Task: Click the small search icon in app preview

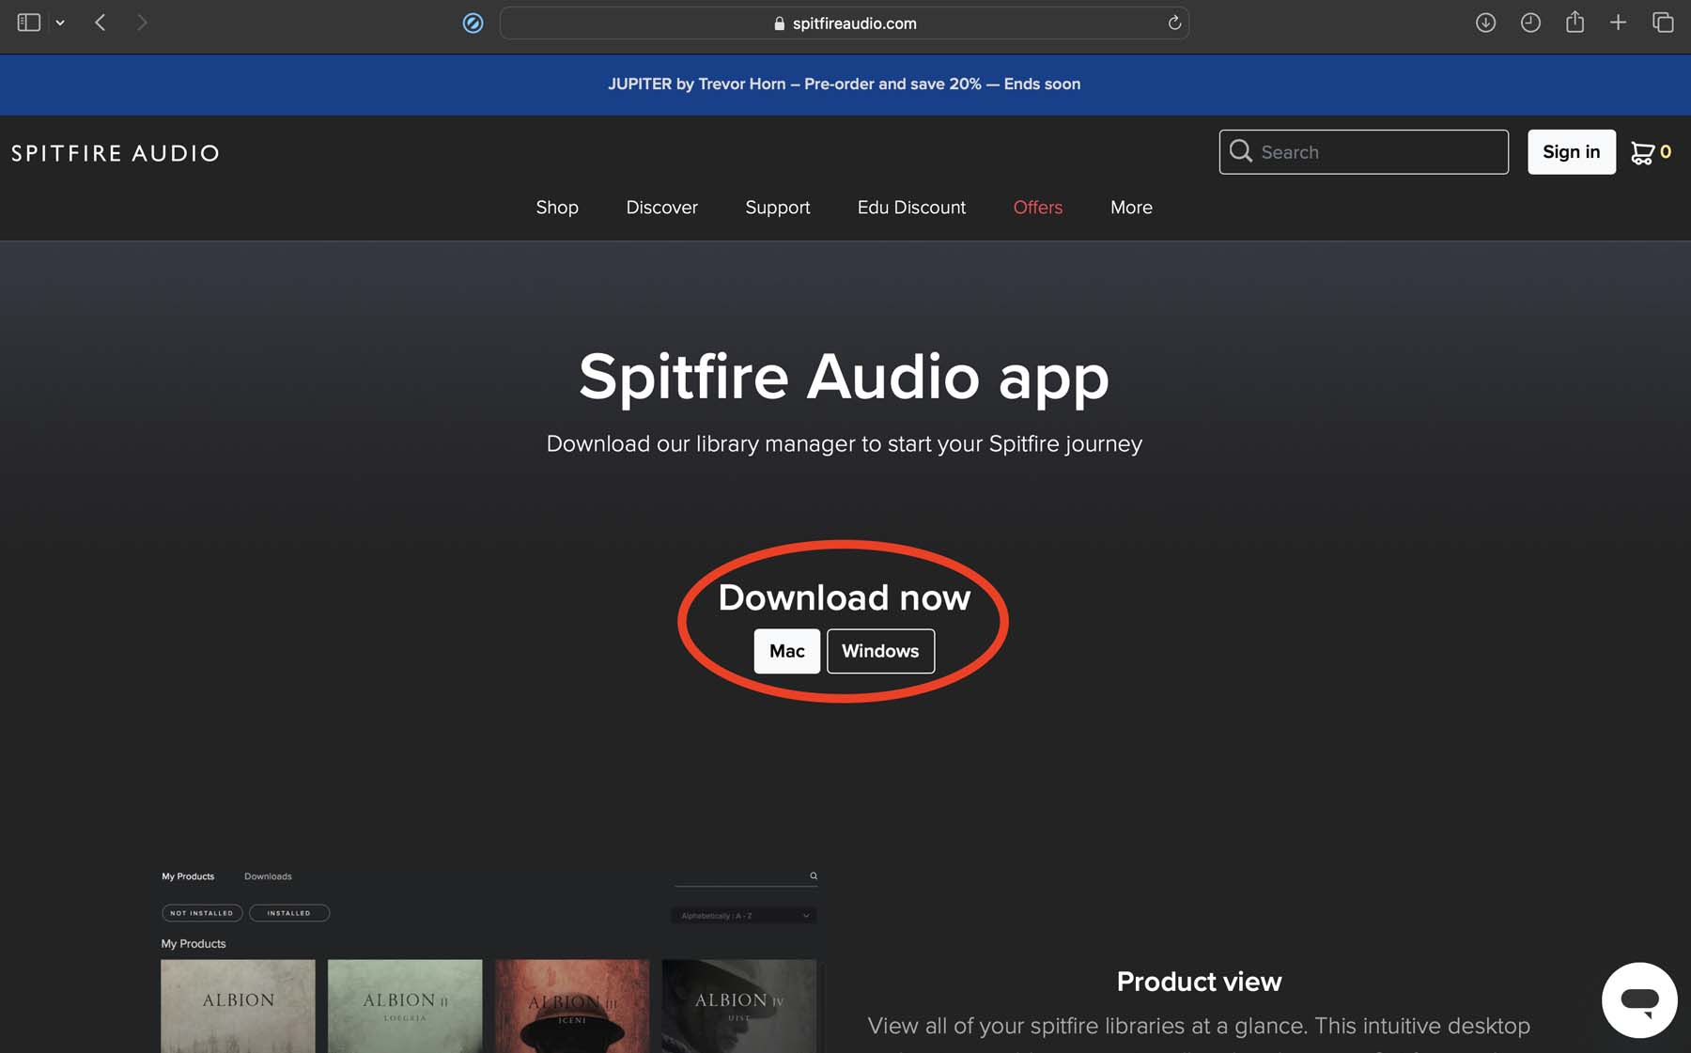Action: click(814, 875)
